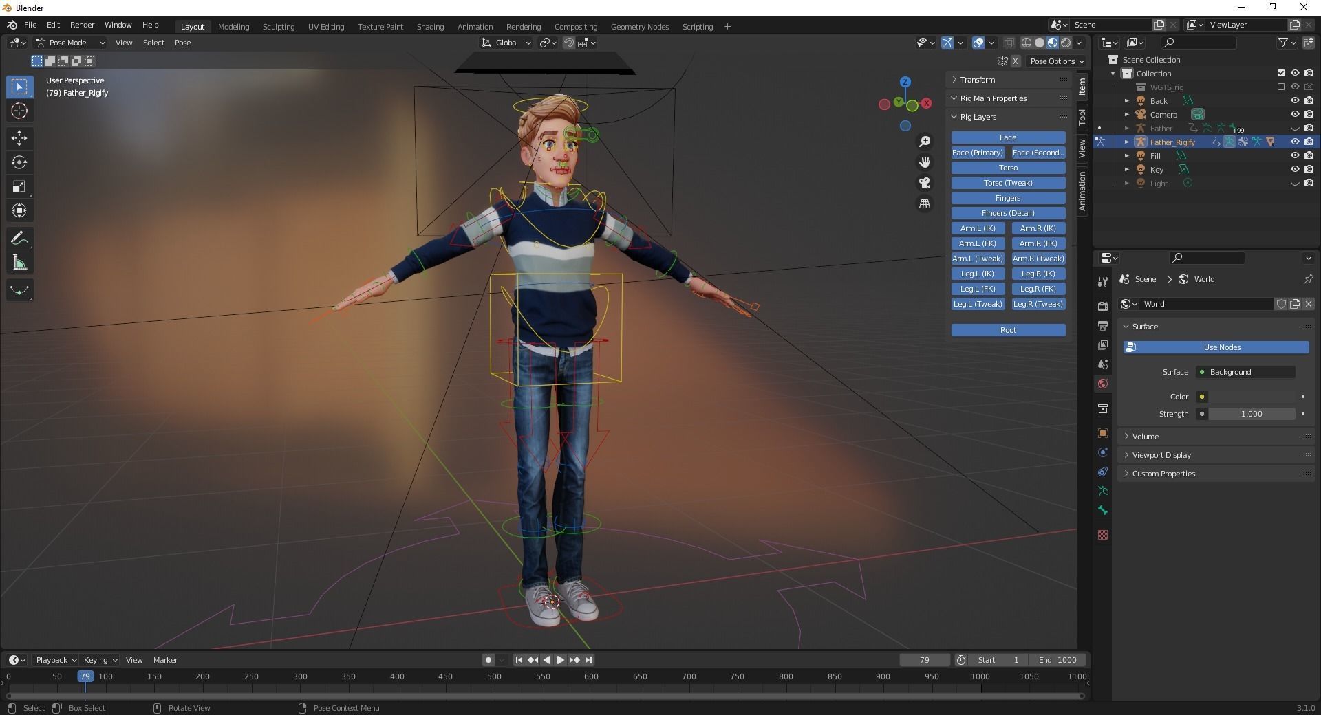The height and width of the screenshot is (715, 1321).
Task: Activate the Select Box tool
Action: click(19, 87)
